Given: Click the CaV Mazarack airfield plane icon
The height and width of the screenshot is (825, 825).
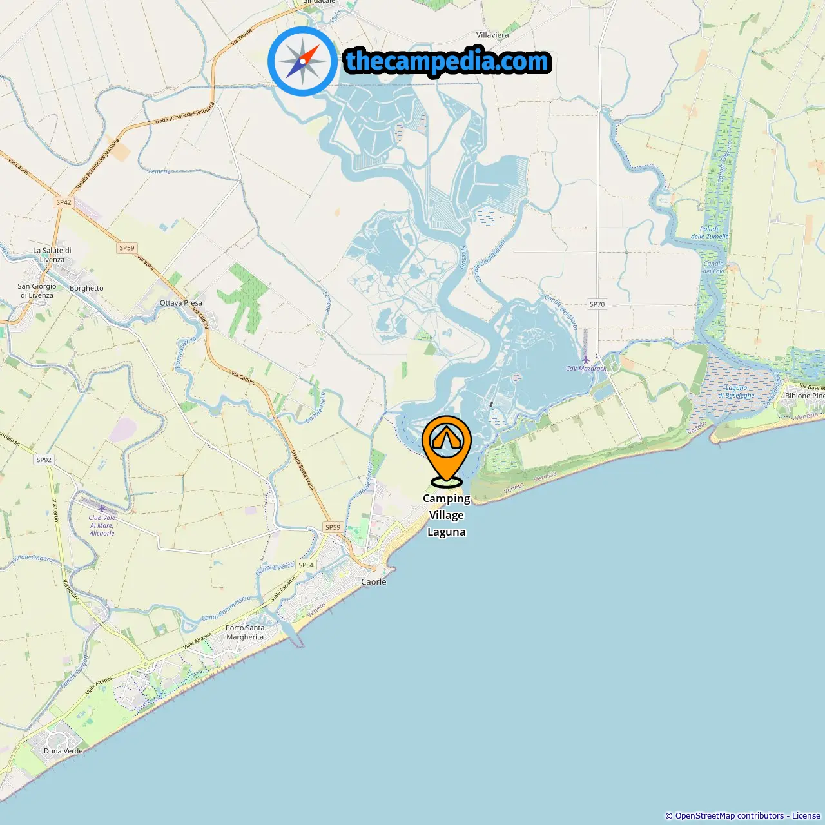Looking at the screenshot, I should pyautogui.click(x=585, y=360).
